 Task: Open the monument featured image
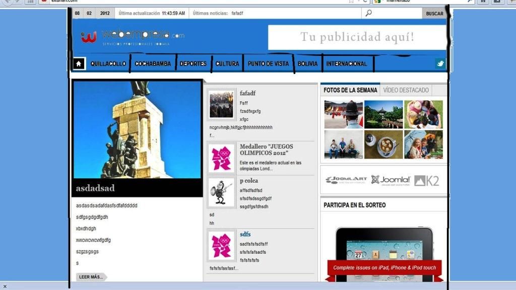137,129
